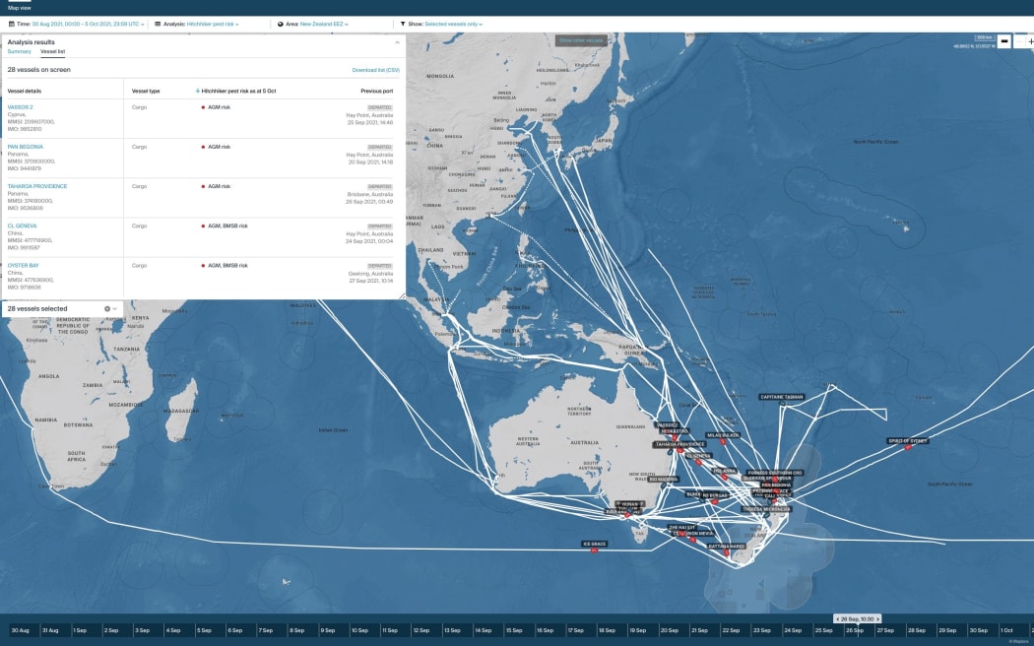Click the table icon beside Analysis

coord(158,24)
